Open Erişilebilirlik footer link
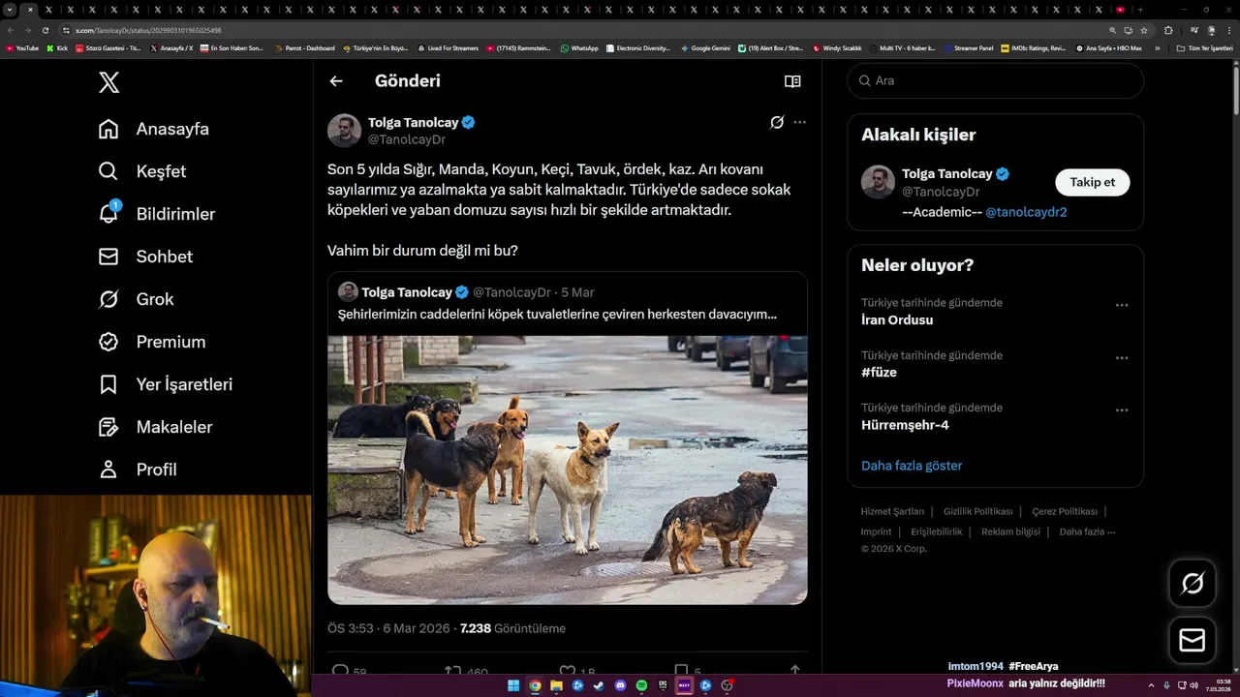 coord(937,531)
